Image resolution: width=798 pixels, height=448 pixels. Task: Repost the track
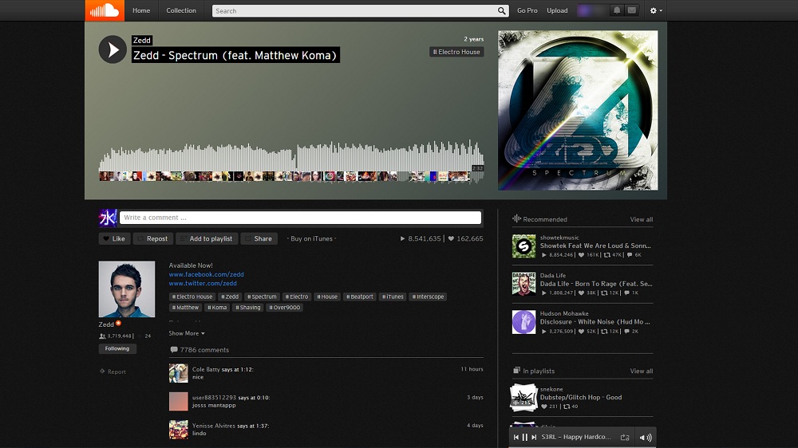(152, 238)
